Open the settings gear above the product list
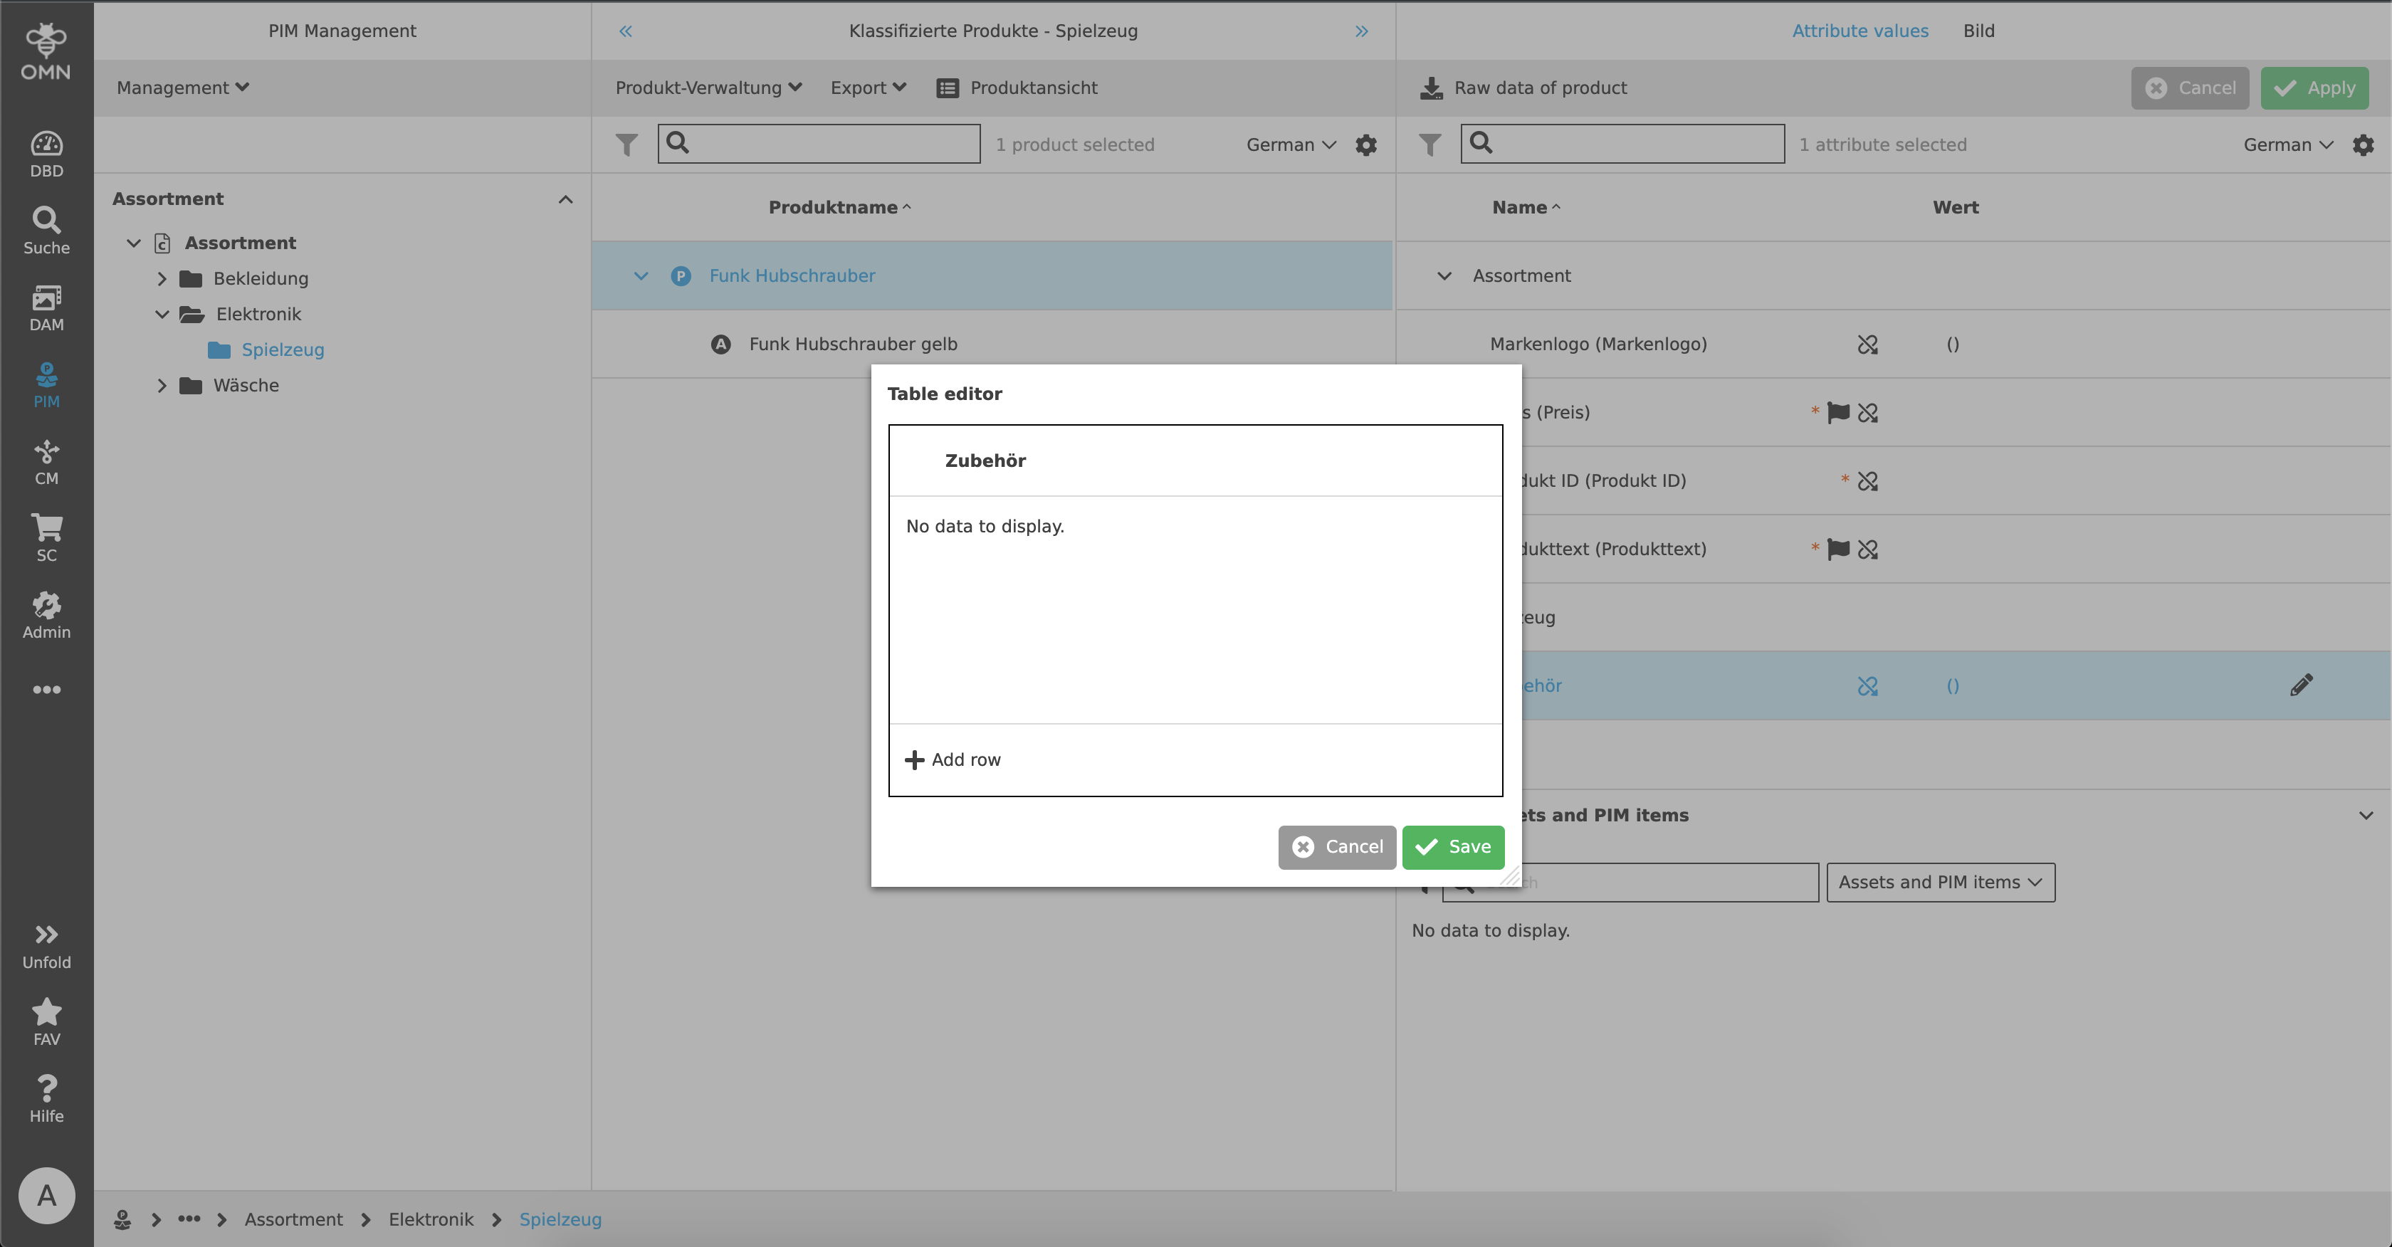The width and height of the screenshot is (2392, 1247). click(x=1366, y=145)
